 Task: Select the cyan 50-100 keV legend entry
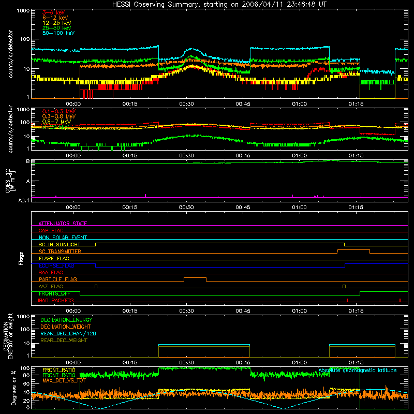[58, 33]
